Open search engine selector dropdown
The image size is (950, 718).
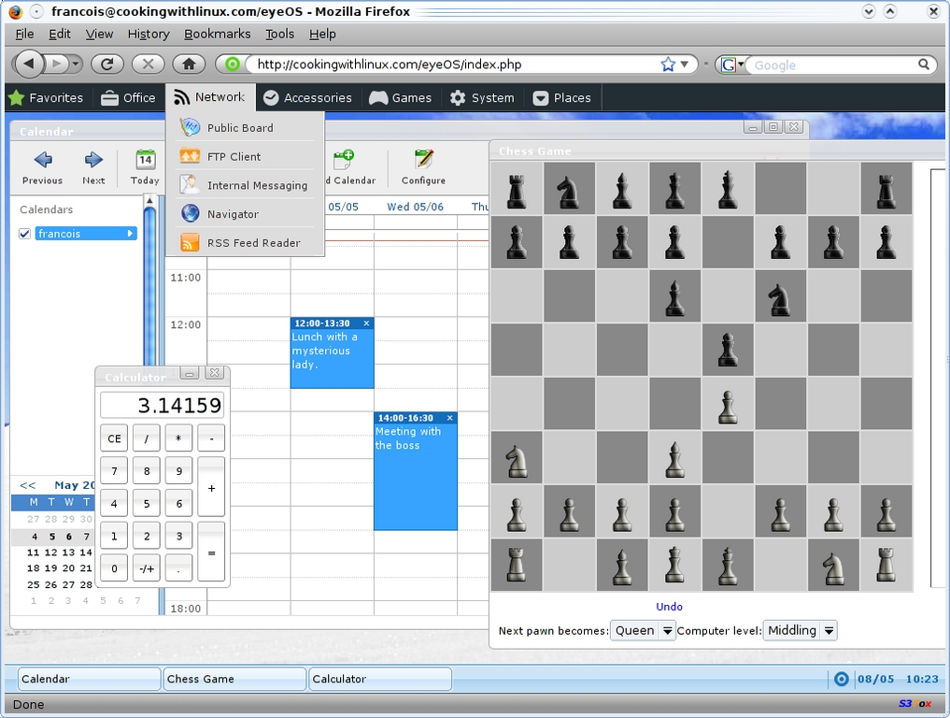tap(732, 65)
